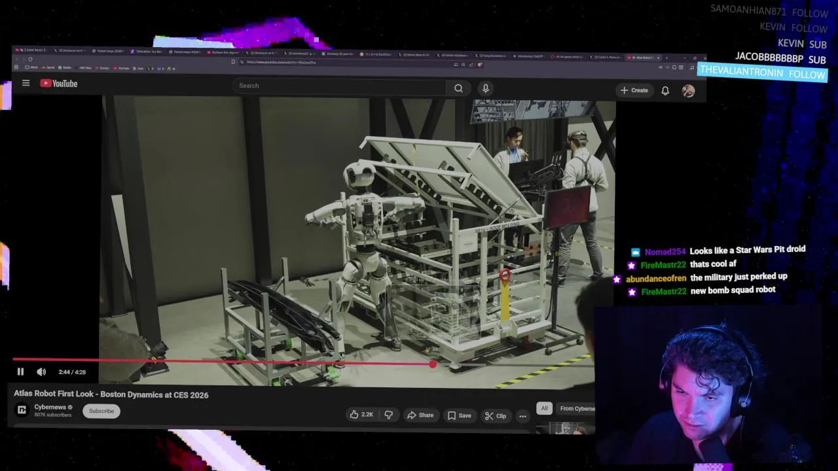Mute the video using the speaker icon
The image size is (838, 471).
(41, 372)
